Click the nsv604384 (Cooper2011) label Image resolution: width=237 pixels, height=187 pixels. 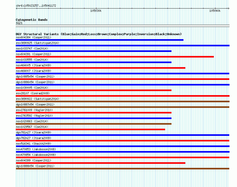coord(34,37)
